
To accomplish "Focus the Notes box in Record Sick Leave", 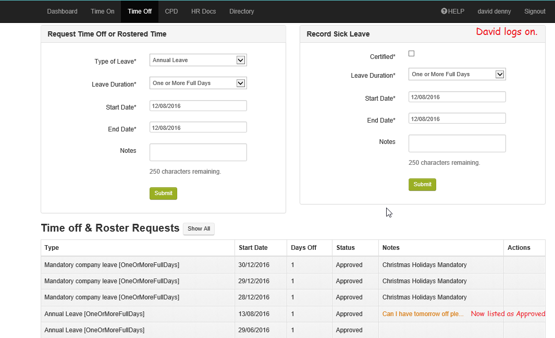I will [x=457, y=143].
